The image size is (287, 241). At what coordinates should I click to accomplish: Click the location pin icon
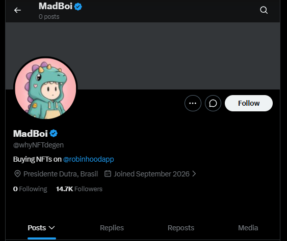pos(17,173)
